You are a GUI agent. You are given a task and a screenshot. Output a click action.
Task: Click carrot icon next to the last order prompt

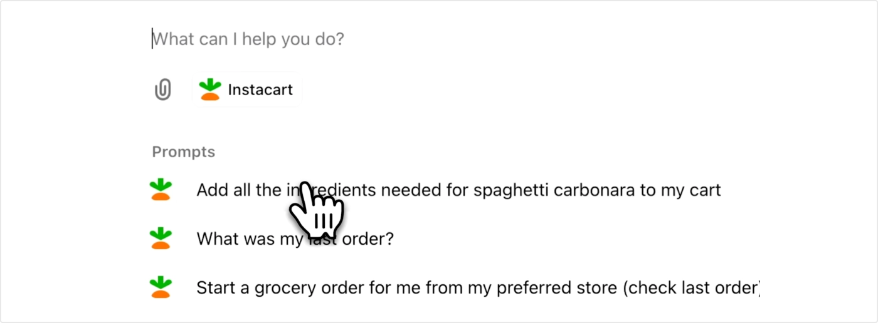(x=161, y=238)
